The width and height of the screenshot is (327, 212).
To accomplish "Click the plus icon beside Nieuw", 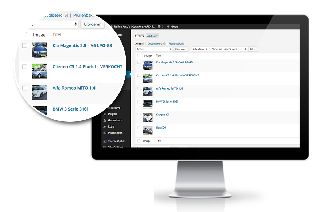I will click(168, 26).
